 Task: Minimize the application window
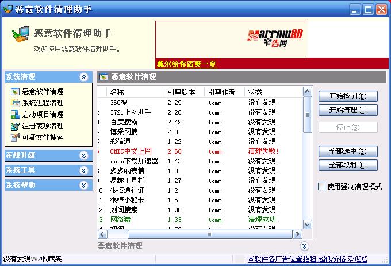click(x=355, y=9)
